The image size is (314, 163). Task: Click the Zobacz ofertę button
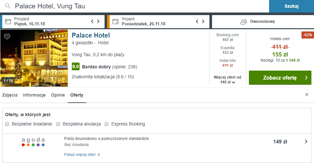point(280,78)
